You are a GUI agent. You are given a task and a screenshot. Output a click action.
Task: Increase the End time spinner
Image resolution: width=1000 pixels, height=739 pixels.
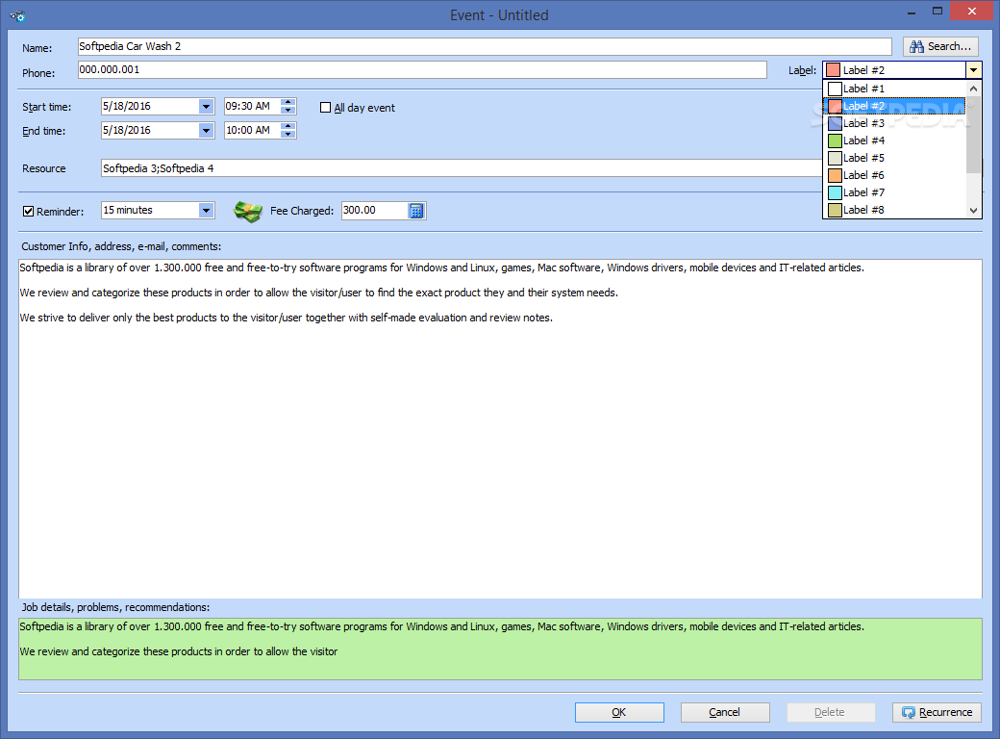click(x=288, y=126)
